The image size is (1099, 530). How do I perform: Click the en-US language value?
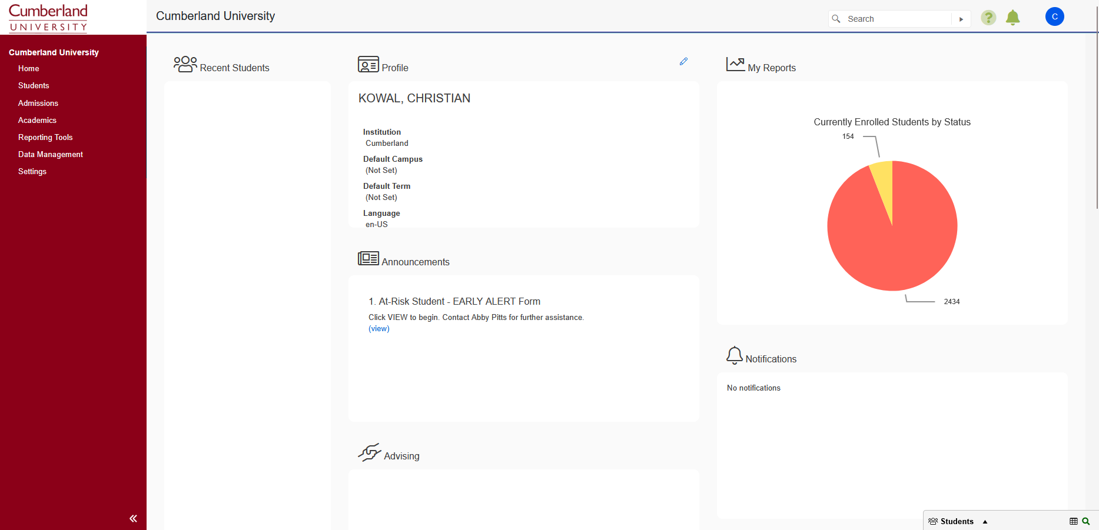[377, 224]
